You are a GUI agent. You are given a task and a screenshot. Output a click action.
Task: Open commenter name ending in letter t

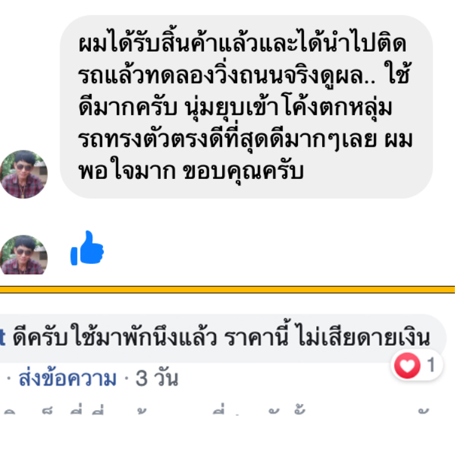click(x=2, y=338)
